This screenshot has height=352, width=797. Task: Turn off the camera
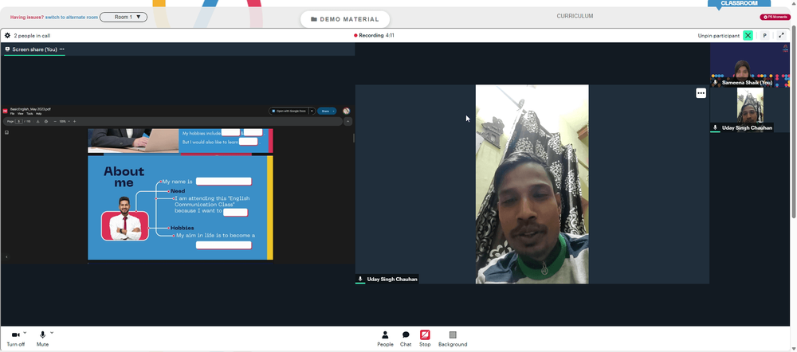(x=16, y=338)
